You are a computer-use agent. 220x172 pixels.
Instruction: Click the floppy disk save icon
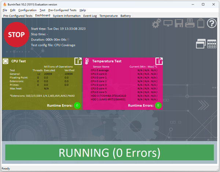pos(179,23)
